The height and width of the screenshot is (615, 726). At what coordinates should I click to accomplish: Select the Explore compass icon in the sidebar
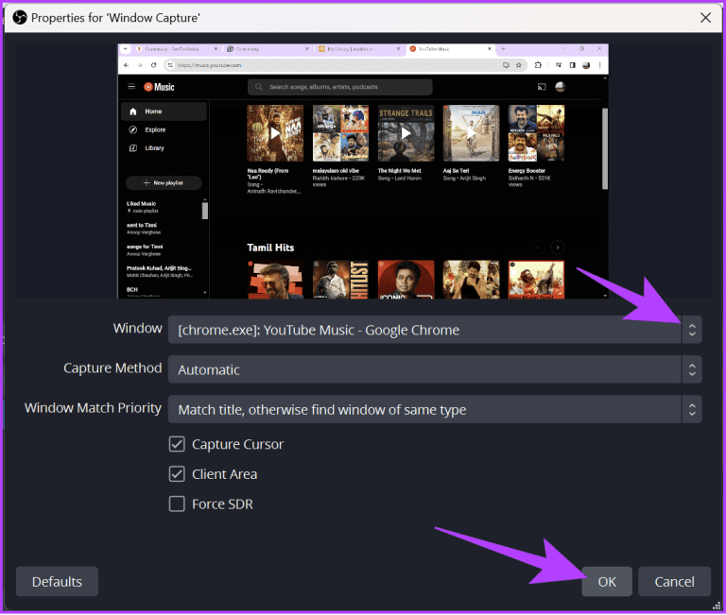[133, 129]
